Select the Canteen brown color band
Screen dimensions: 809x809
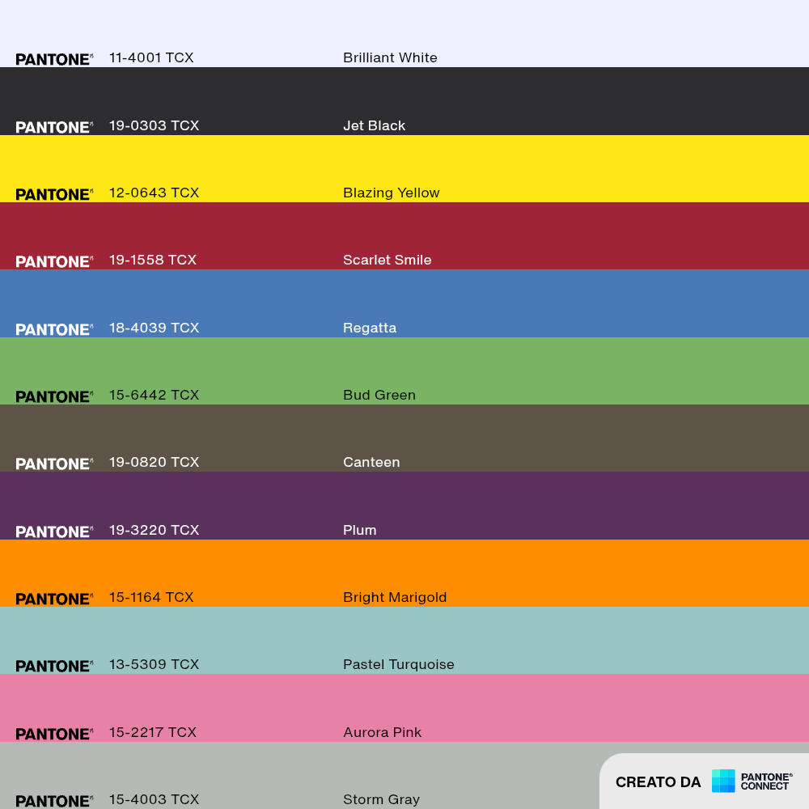click(x=404, y=438)
